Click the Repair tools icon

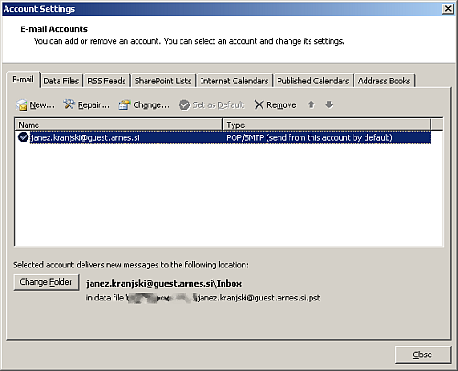coord(70,104)
